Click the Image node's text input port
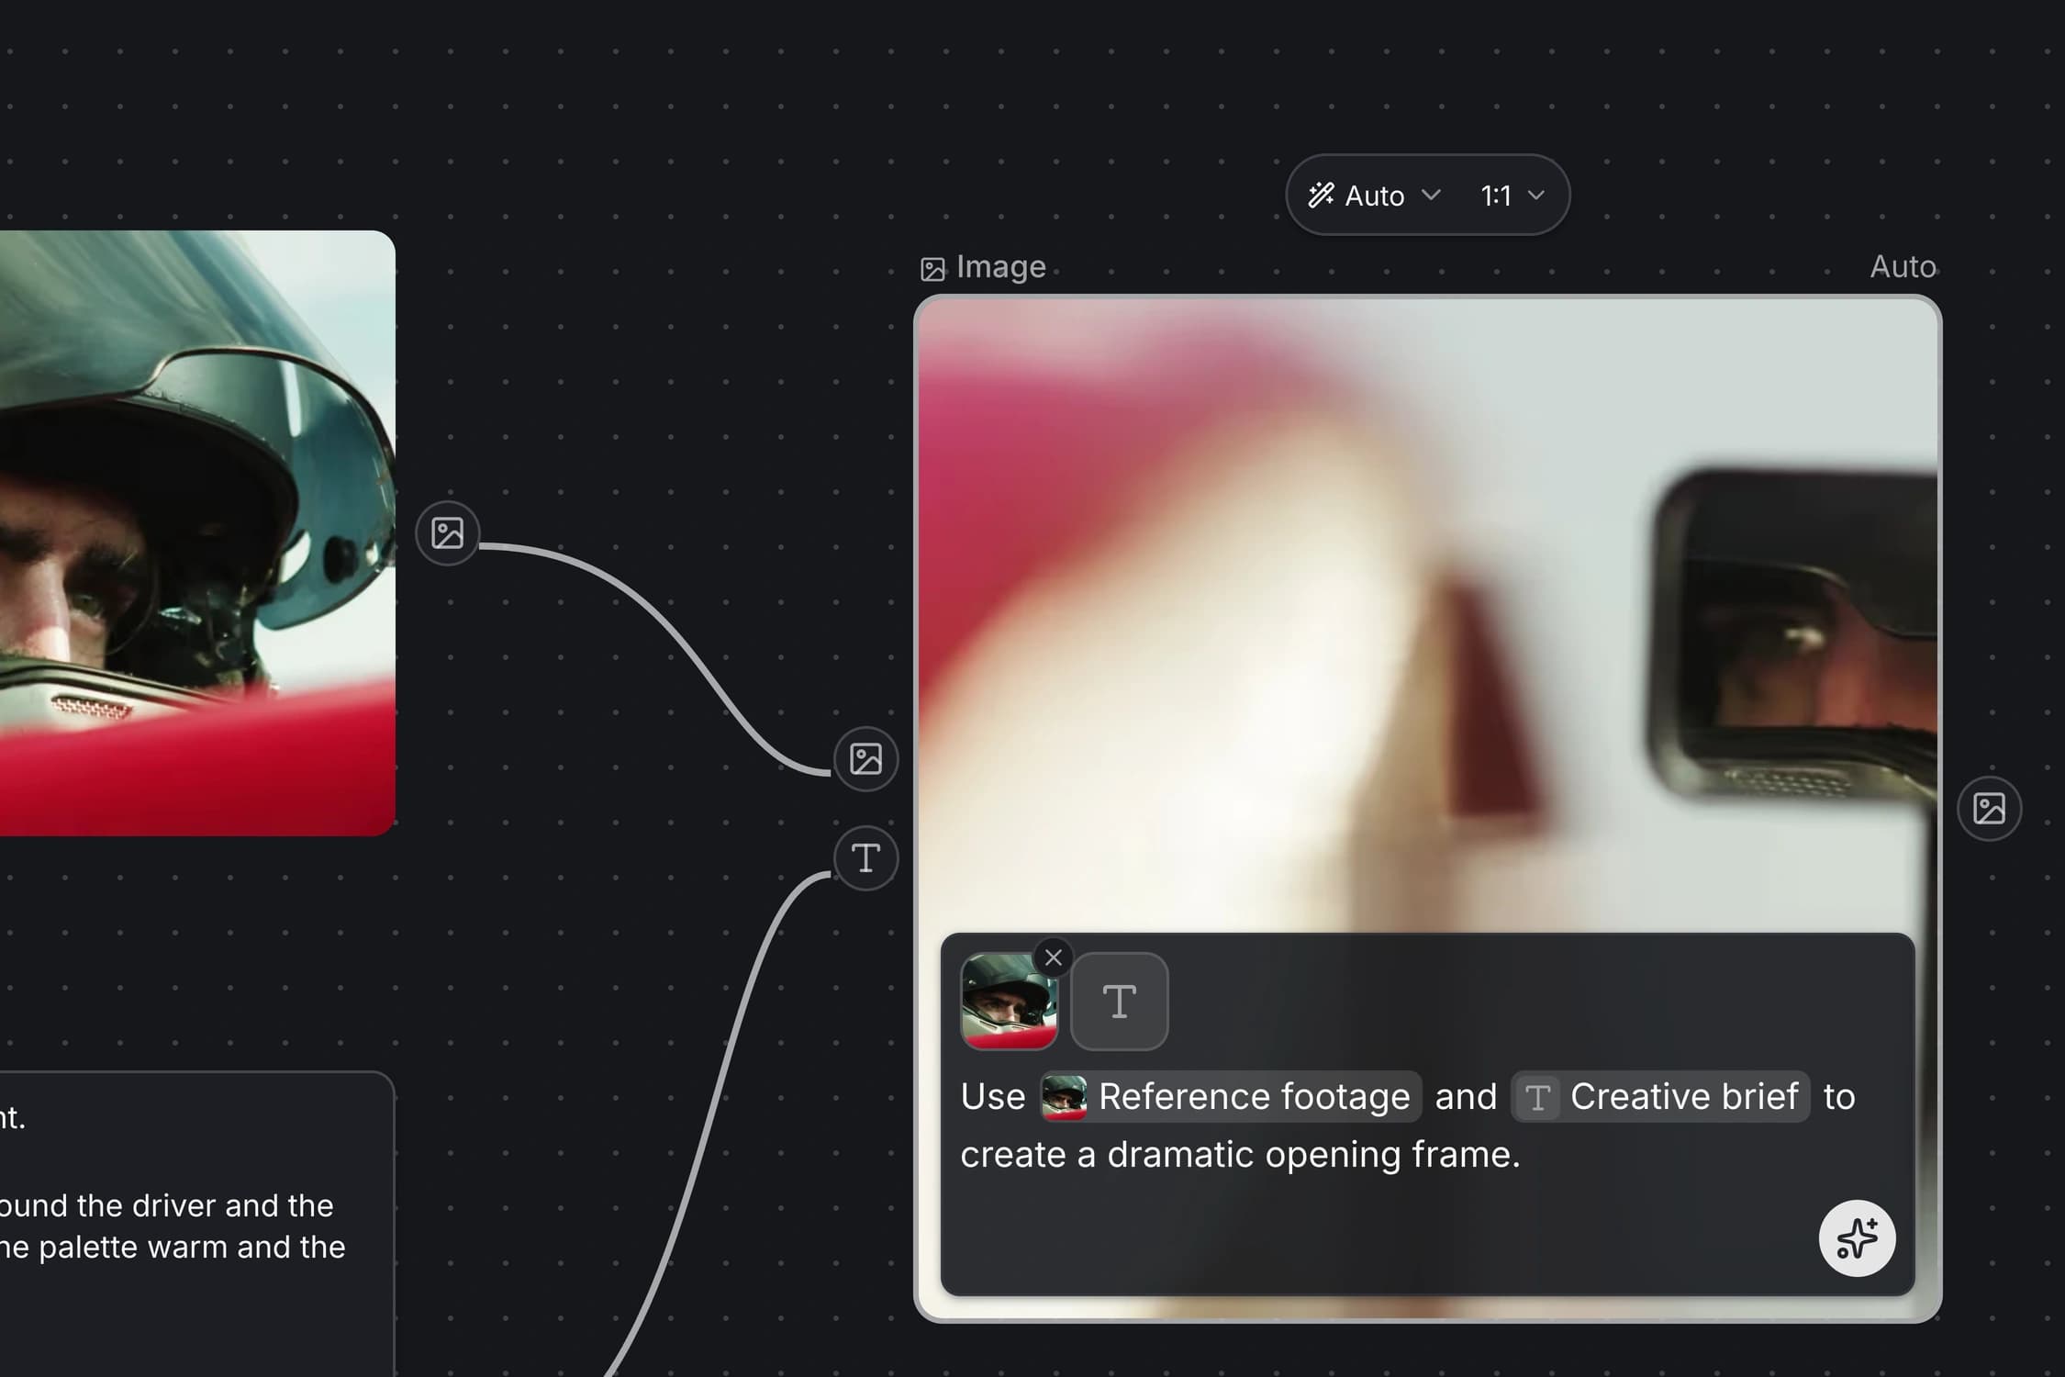Image resolution: width=2065 pixels, height=1377 pixels. tap(865, 858)
